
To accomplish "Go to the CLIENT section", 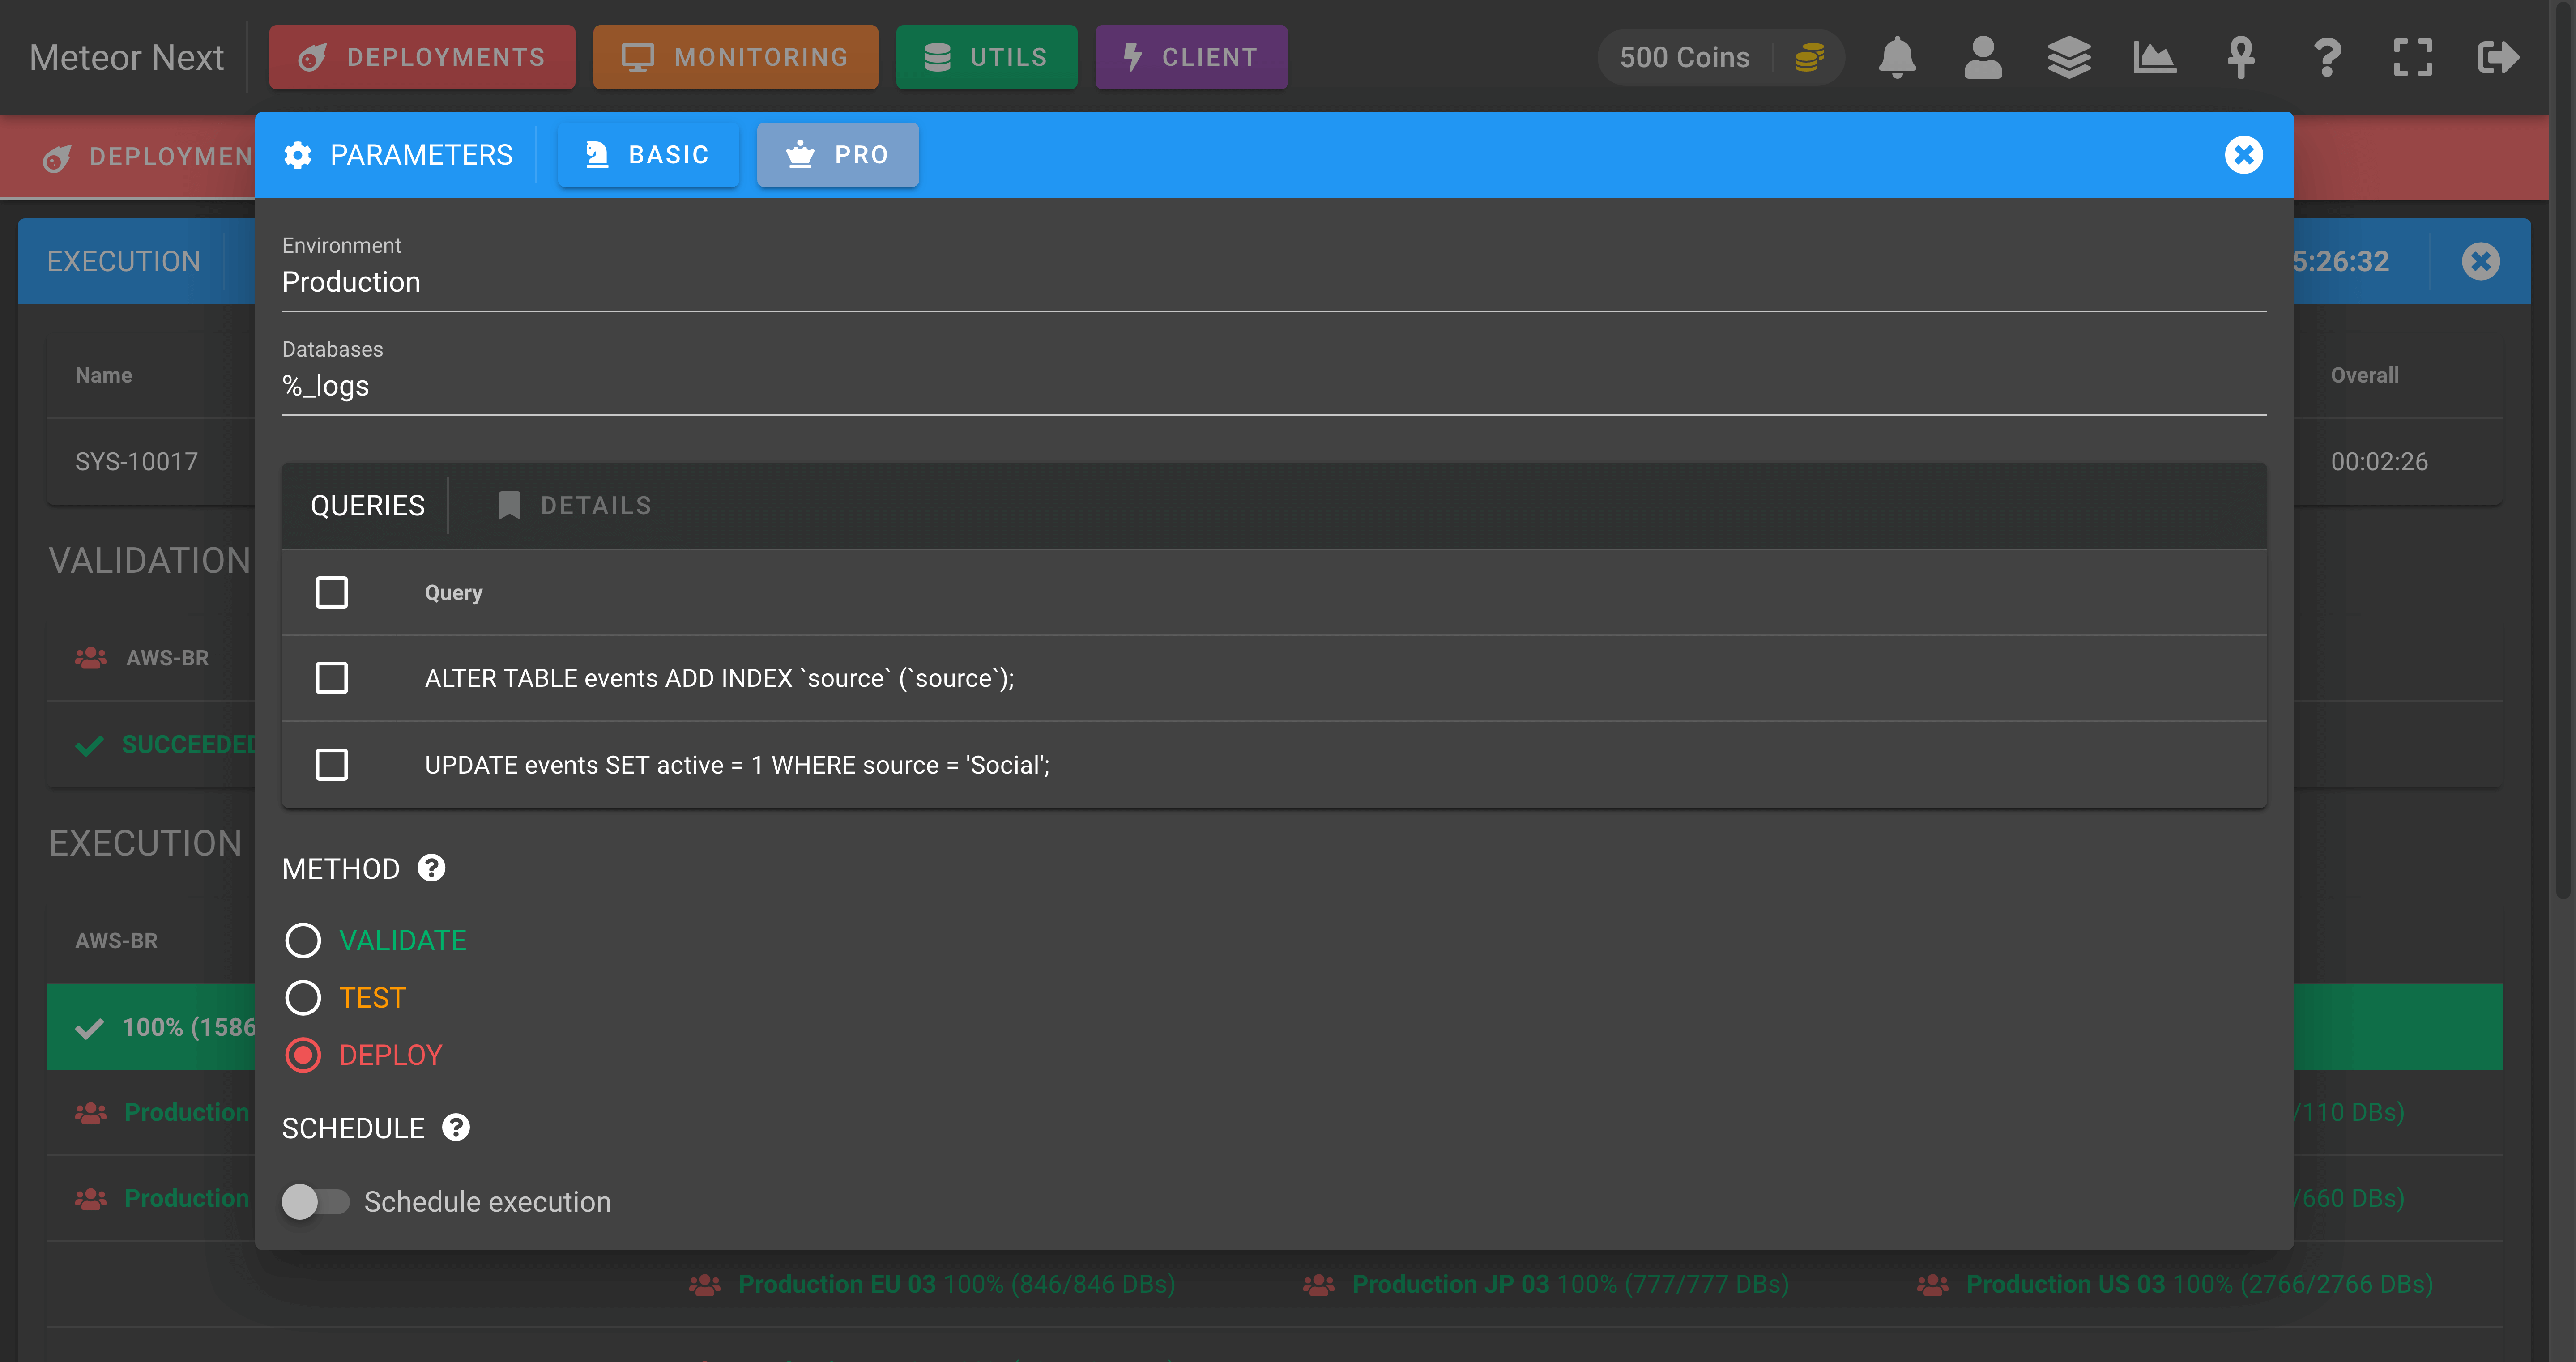I will 1190,57.
